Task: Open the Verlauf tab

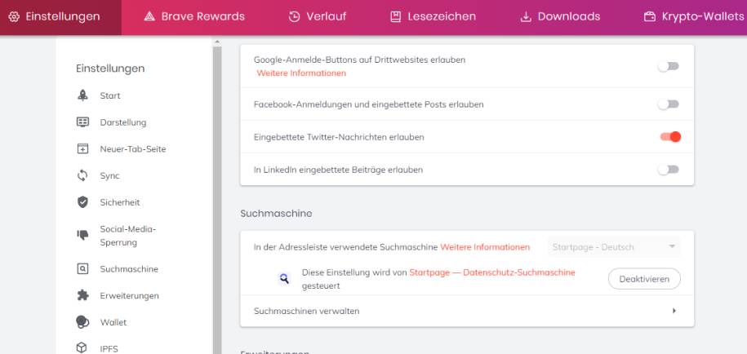Action: [318, 17]
